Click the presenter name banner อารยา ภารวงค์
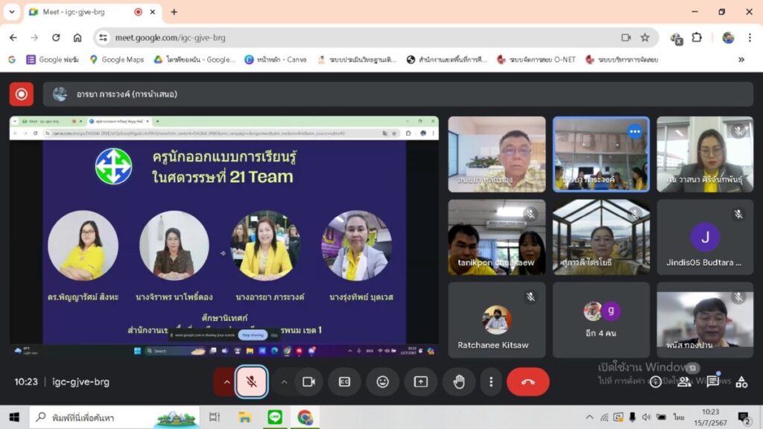The width and height of the screenshot is (763, 429). click(398, 94)
